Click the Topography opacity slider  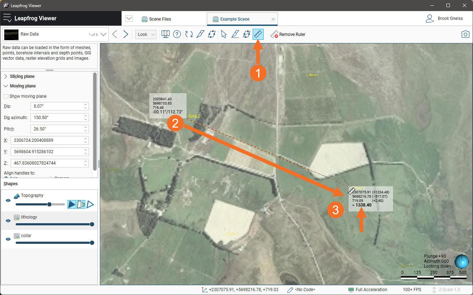40,204
